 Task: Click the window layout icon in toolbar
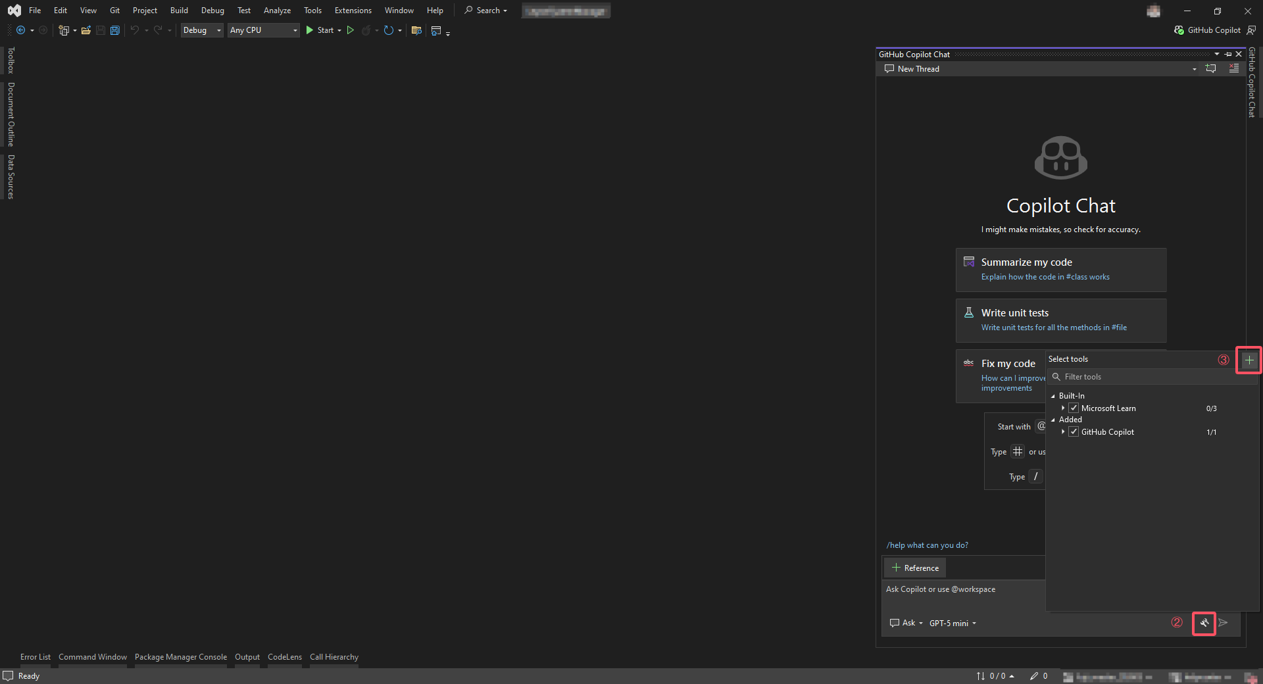436,30
